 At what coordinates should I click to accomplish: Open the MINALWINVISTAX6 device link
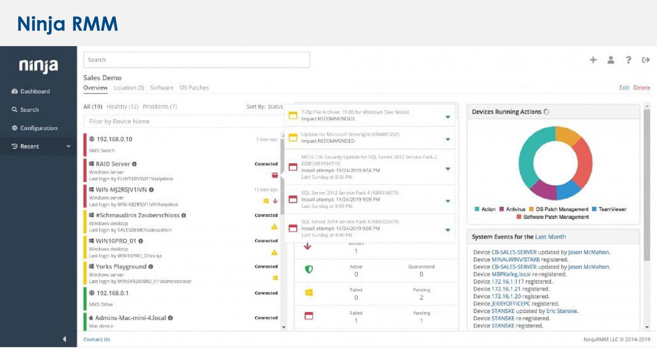click(516, 259)
